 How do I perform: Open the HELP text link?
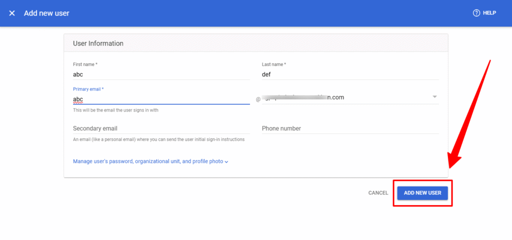[489, 13]
